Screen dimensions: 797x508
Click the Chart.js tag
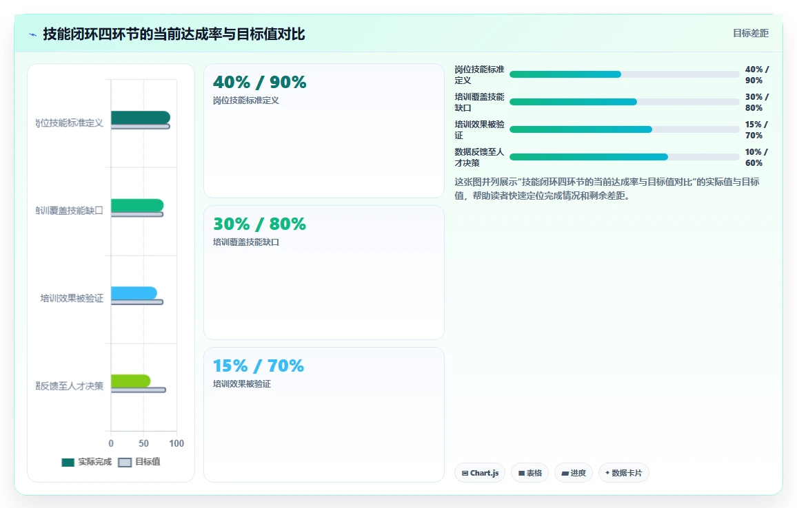coord(479,473)
